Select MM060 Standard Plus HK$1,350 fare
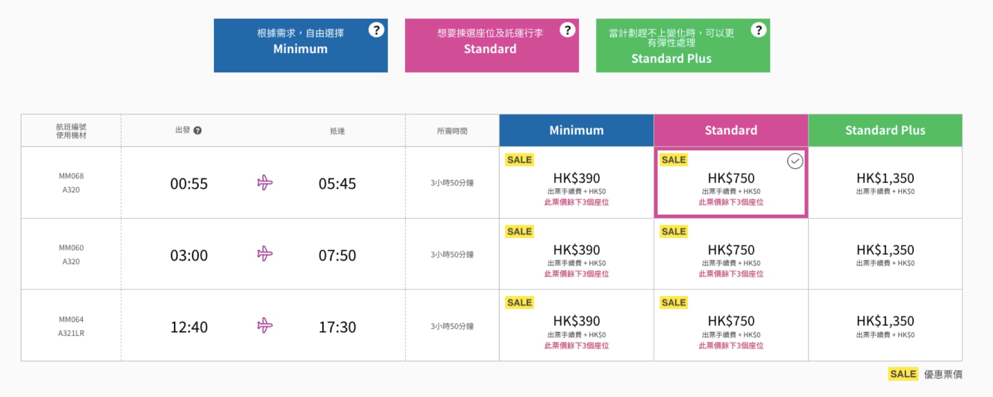Viewport: 993px width, 397px height. [x=885, y=254]
